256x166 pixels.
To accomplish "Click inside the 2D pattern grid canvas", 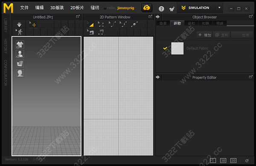I will pos(118,96).
